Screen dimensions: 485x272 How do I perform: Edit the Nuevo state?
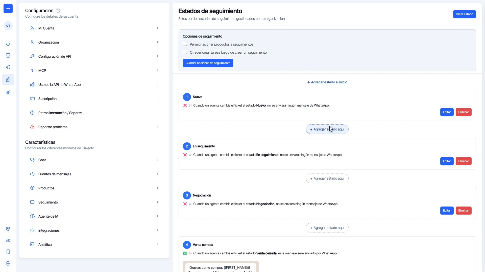tap(447, 112)
